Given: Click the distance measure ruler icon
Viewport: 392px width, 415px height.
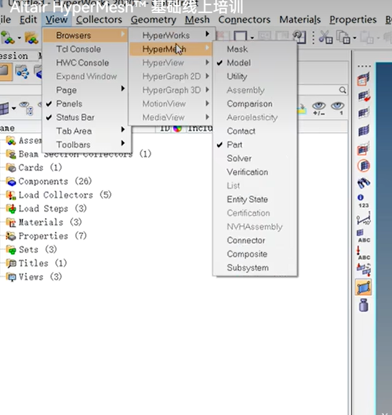Looking at the screenshot, I should (x=363, y=219).
